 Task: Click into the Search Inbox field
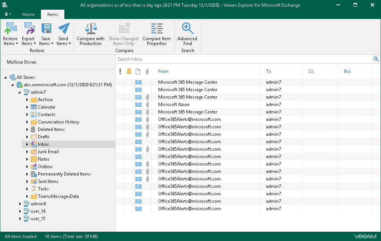[242, 59]
